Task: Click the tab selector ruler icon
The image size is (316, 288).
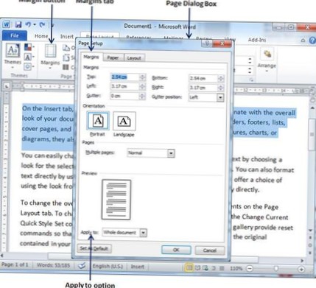Action: [7, 86]
